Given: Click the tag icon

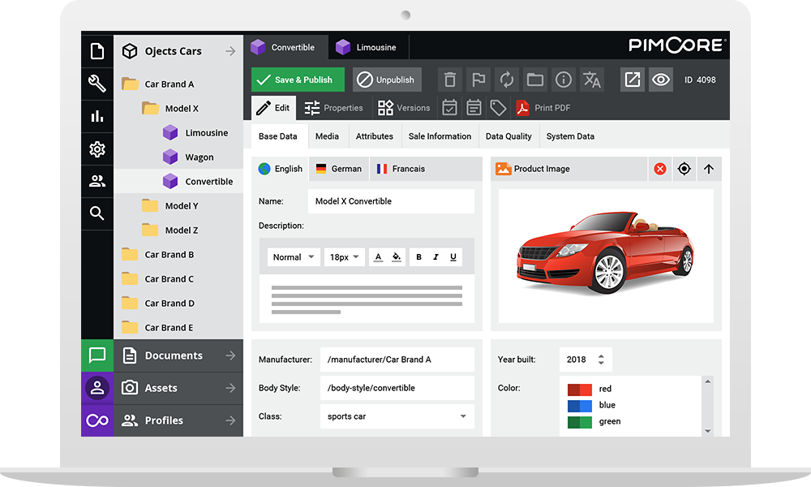Looking at the screenshot, I should coord(498,108).
